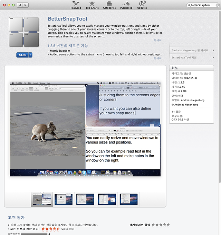Image resolution: width=221 pixels, height=235 pixels.
Task: Open the dropdown arrow next to $1.99
Action: [30, 55]
